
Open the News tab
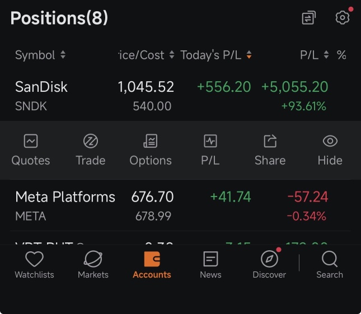210,265
